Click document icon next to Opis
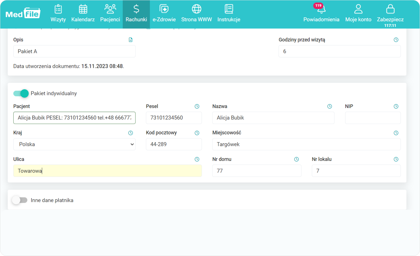The image size is (420, 256). 131,40
